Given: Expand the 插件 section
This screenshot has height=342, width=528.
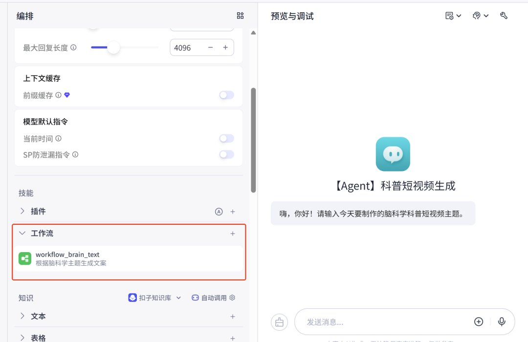Looking at the screenshot, I should click(22, 211).
